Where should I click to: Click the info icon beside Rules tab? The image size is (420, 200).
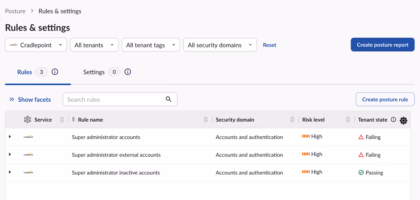(55, 72)
